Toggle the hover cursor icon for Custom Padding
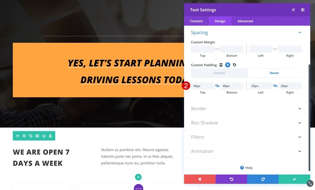 tap(228, 65)
